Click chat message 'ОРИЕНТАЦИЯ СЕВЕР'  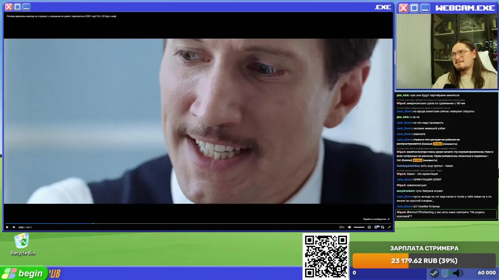pos(427,179)
